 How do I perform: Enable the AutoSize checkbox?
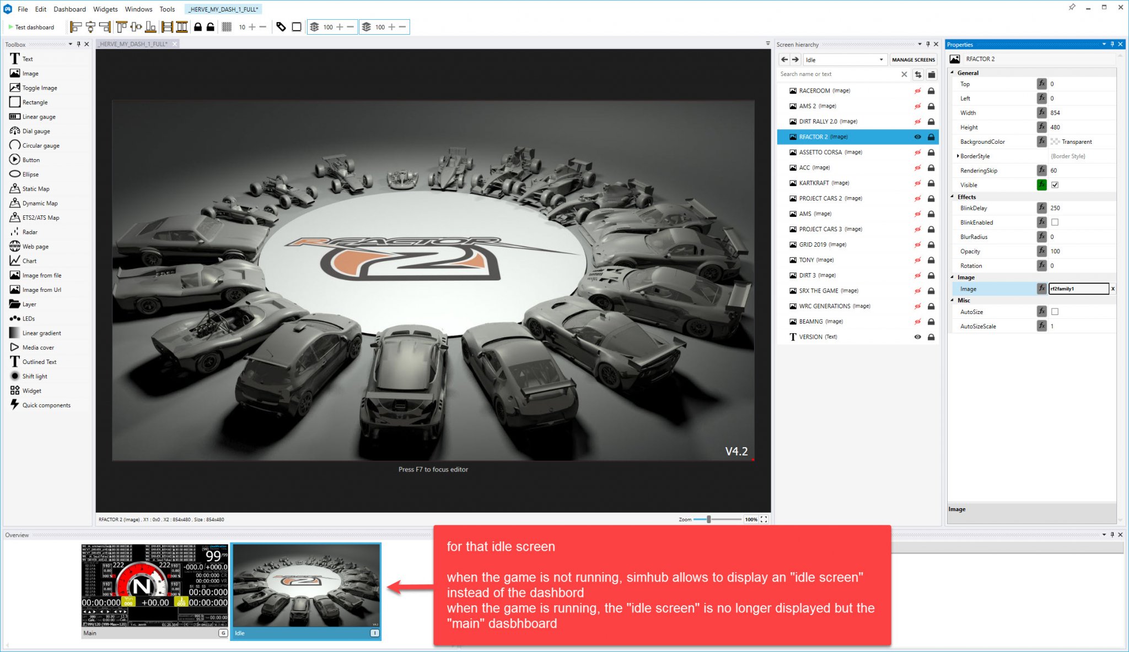[1055, 312]
